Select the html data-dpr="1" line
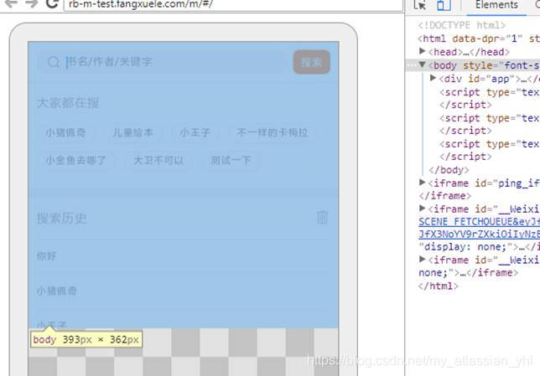 click(x=479, y=39)
